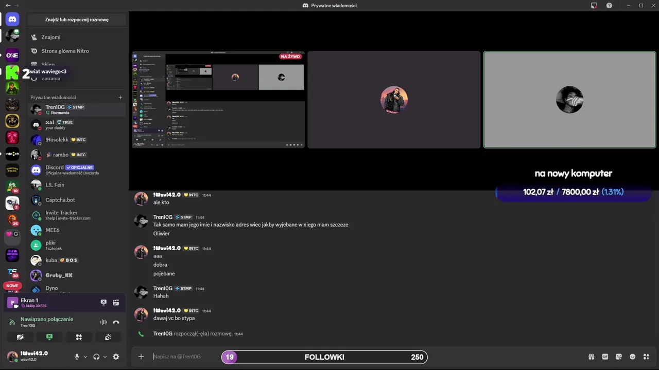Image resolution: width=659 pixels, height=370 pixels.
Task: Create new DM with plus icon
Action: click(120, 97)
